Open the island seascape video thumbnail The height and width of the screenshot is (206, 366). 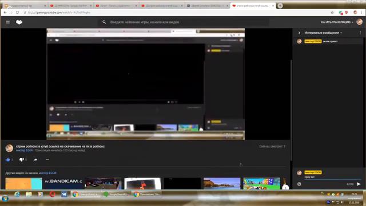222,183
